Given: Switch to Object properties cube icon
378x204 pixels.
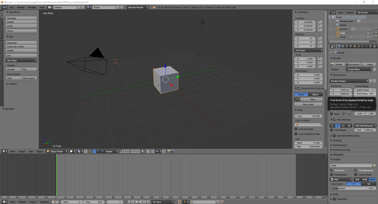Looking at the screenshot, I should (354, 46).
